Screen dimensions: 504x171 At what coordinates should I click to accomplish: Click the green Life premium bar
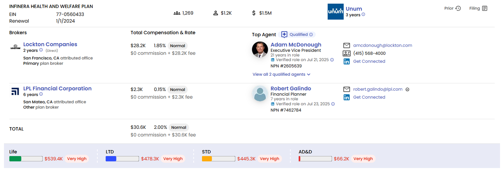click(15, 159)
